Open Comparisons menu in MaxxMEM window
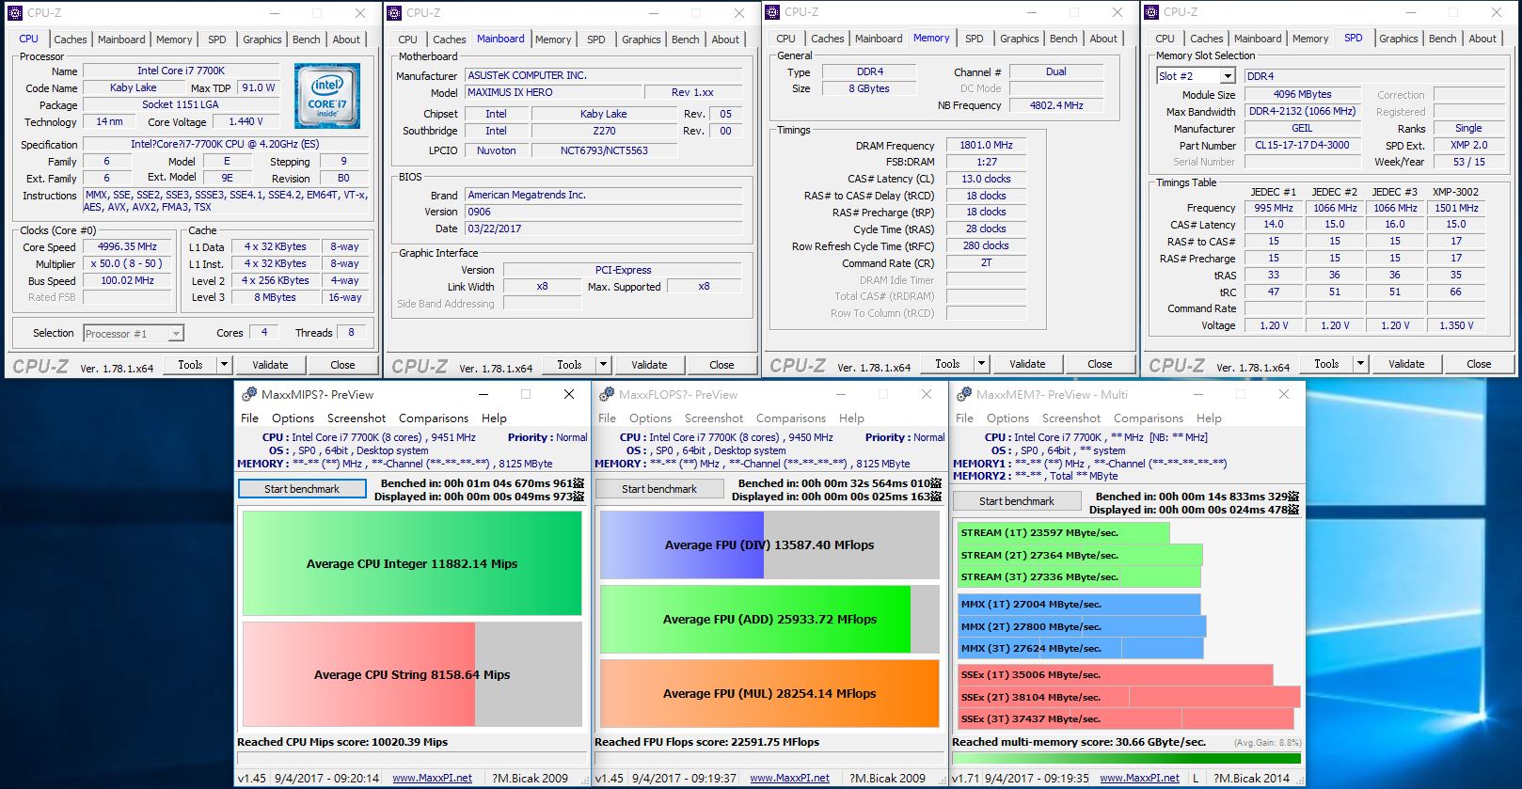The image size is (1522, 789). [x=1149, y=418]
